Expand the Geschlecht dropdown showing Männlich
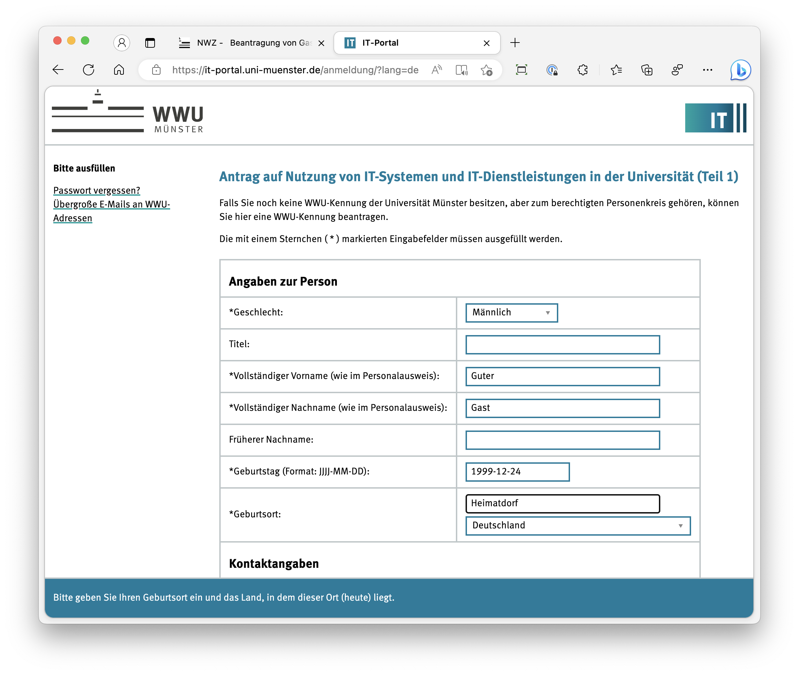Viewport: 799px width, 675px height. coord(511,313)
